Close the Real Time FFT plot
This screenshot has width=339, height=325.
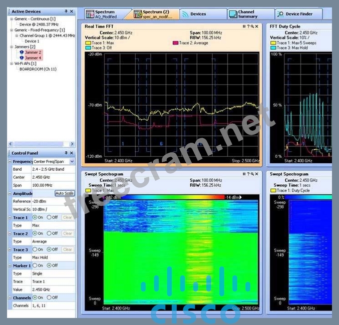[257, 26]
